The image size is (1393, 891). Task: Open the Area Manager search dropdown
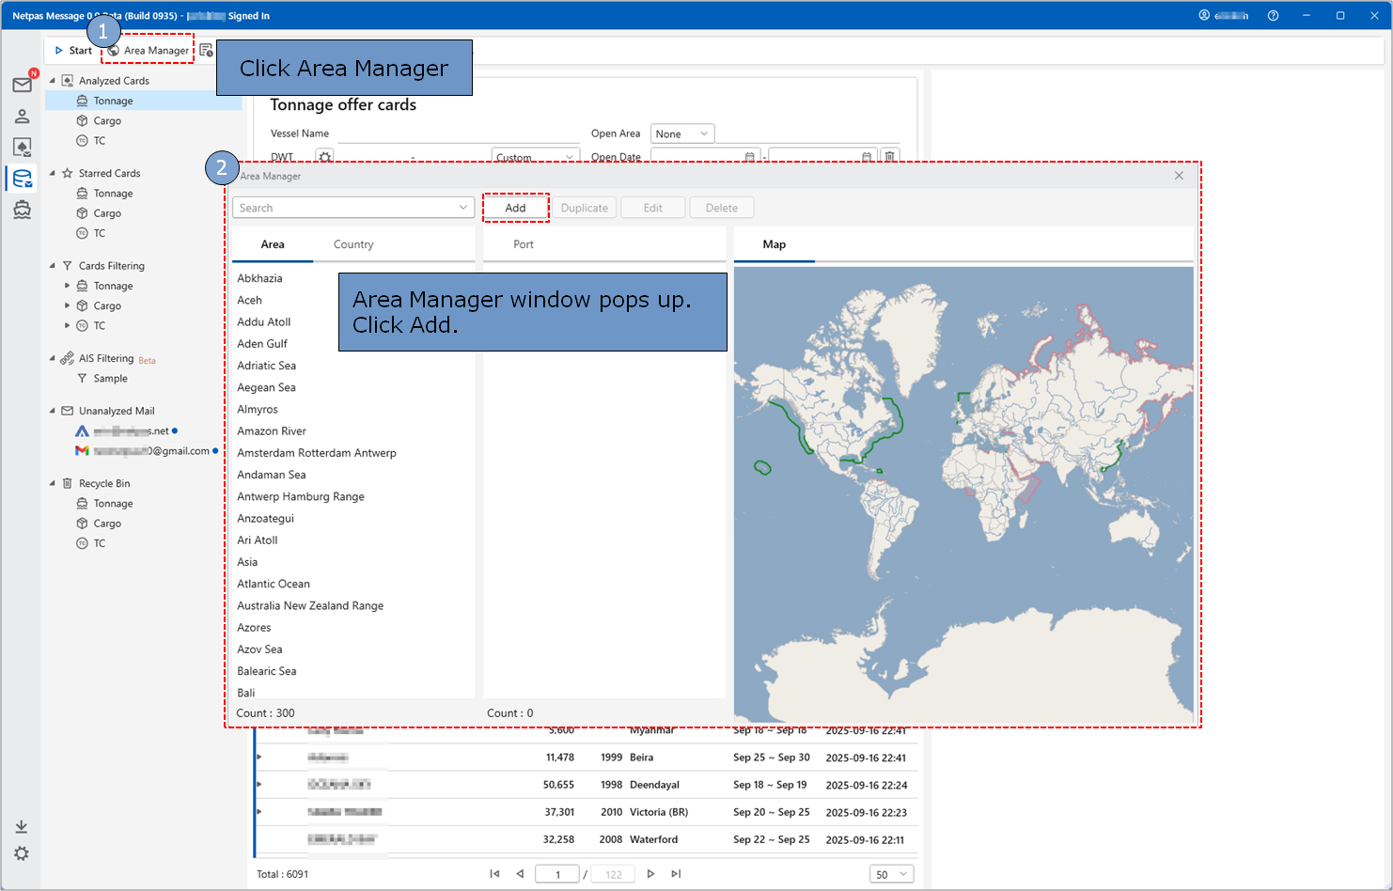pos(462,208)
